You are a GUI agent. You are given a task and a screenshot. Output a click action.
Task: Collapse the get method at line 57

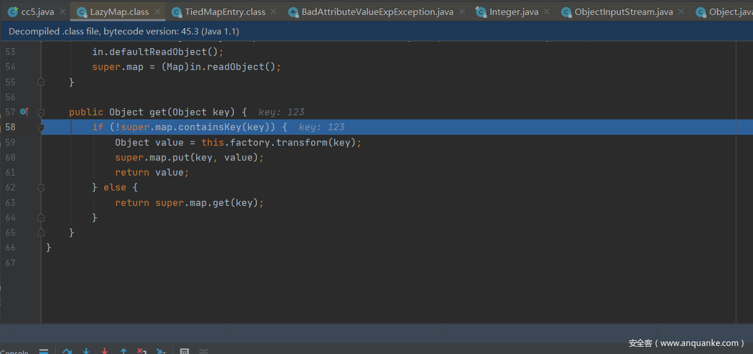[x=41, y=112]
